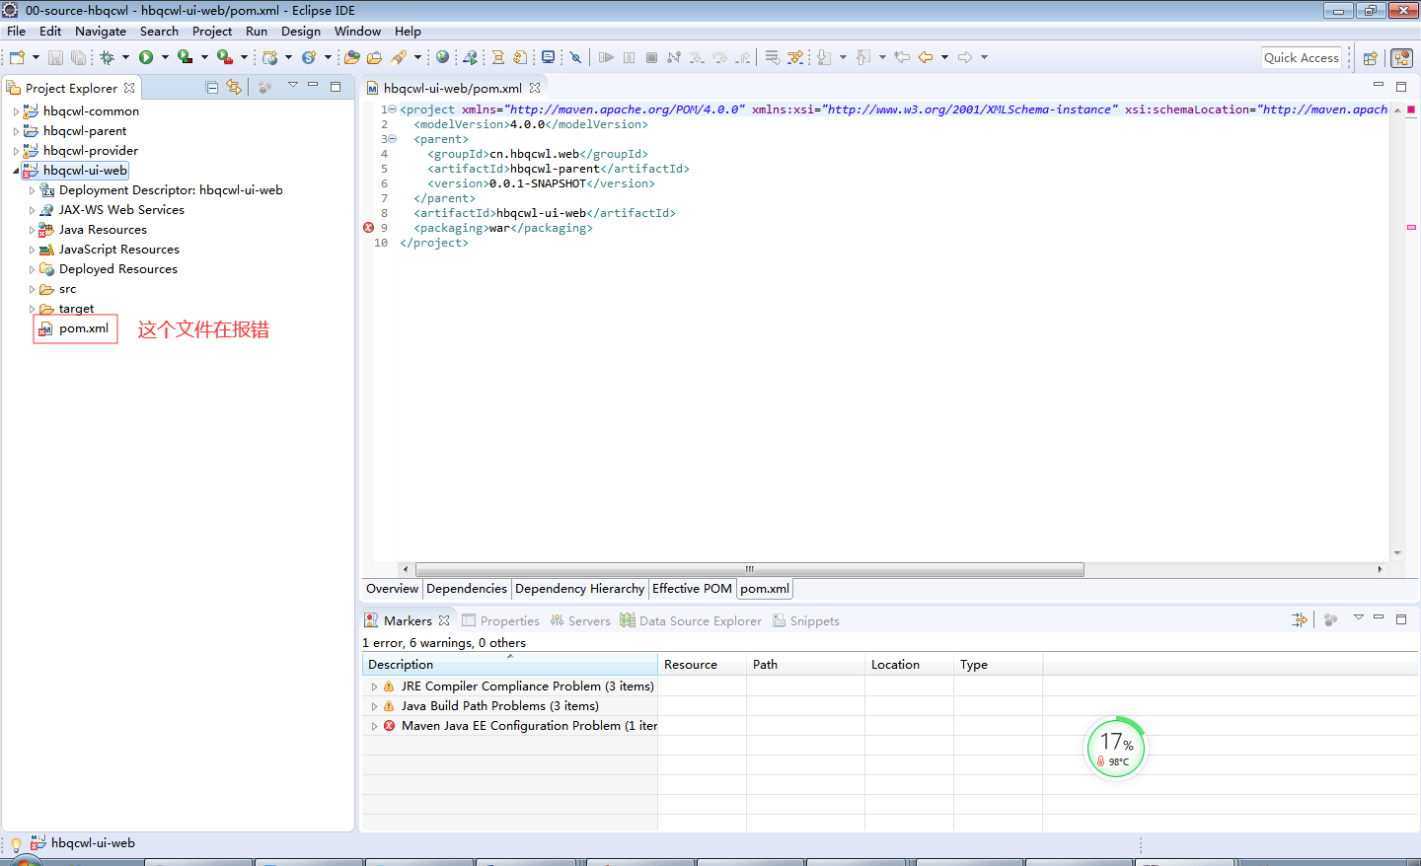
Task: Click the Back navigation yellow arrow
Action: click(x=926, y=57)
